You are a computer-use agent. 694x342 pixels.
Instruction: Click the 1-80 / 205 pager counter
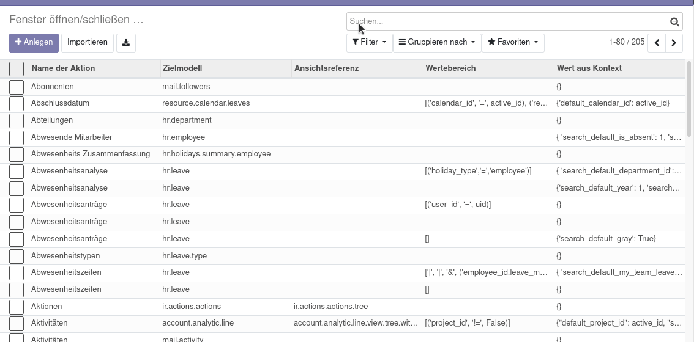pyautogui.click(x=627, y=42)
